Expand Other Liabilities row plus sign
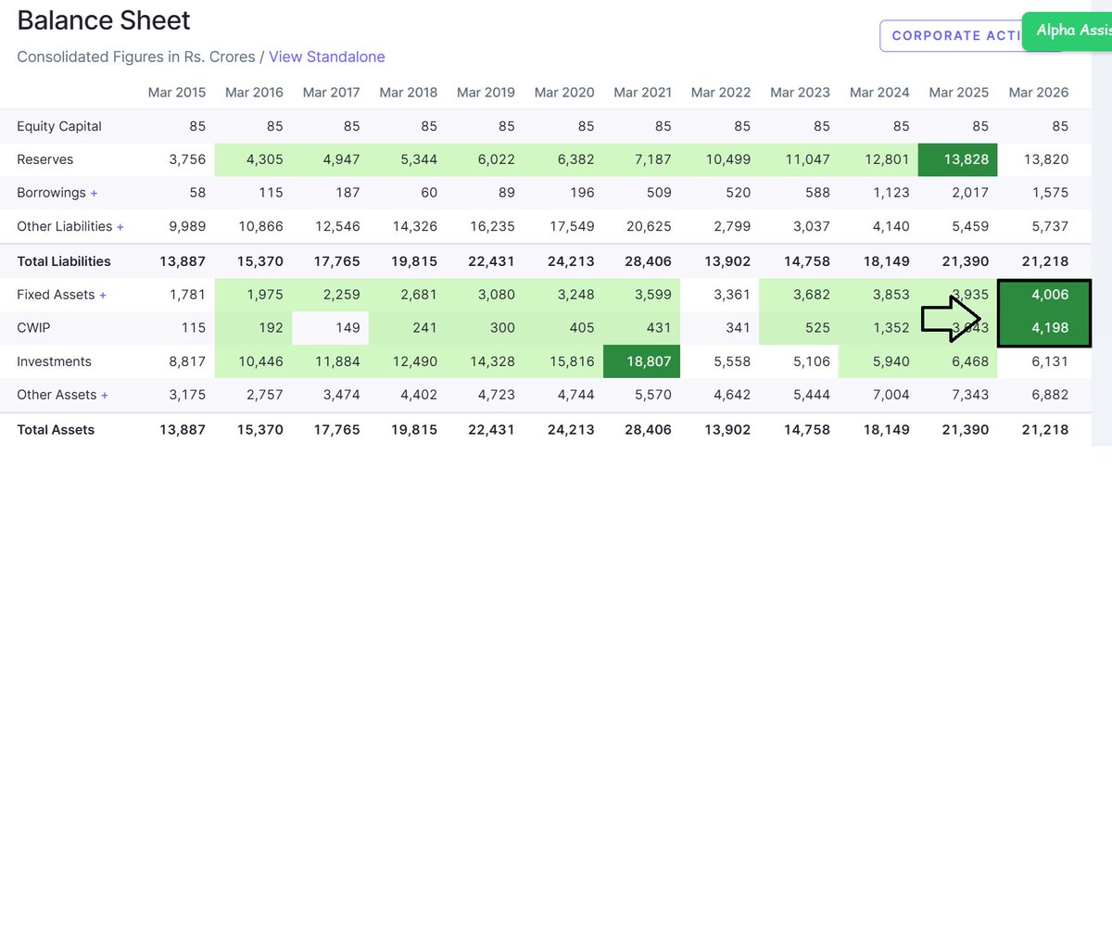The height and width of the screenshot is (948, 1112). coord(120,227)
